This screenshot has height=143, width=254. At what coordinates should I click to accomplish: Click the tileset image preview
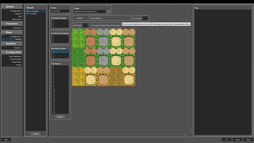click(x=104, y=57)
